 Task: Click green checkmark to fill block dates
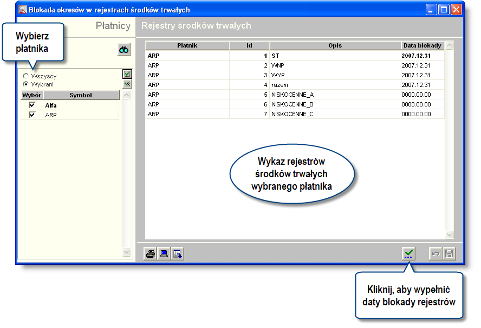click(408, 253)
